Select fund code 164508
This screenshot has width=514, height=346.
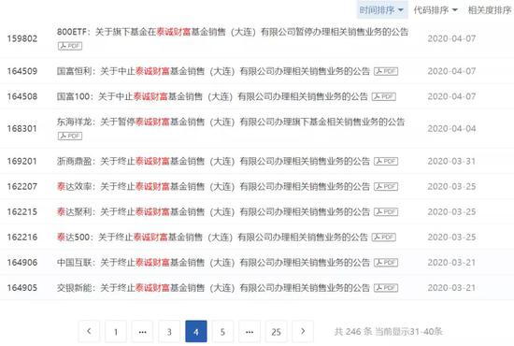22,96
